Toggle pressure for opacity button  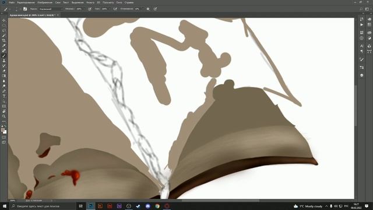tap(90, 9)
